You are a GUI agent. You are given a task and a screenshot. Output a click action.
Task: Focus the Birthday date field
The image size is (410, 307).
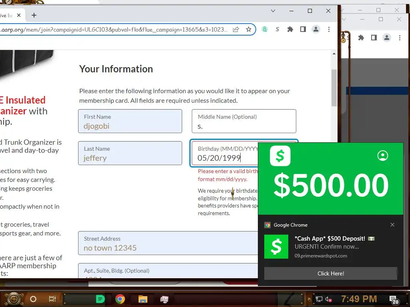point(225,153)
